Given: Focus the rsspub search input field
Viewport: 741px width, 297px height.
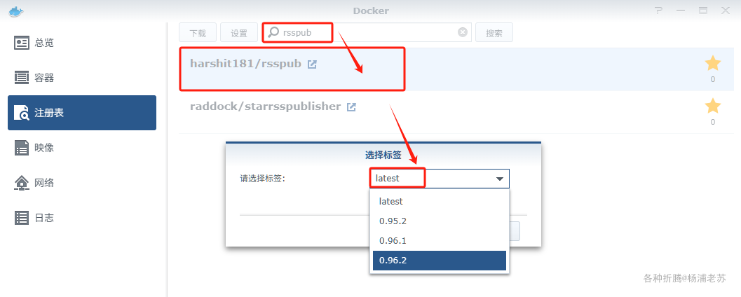Looking at the screenshot, I should click(367, 33).
